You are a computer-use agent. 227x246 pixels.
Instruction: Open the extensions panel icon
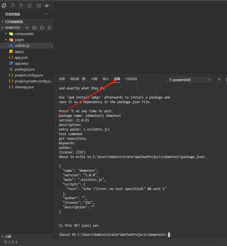pos(30,5)
